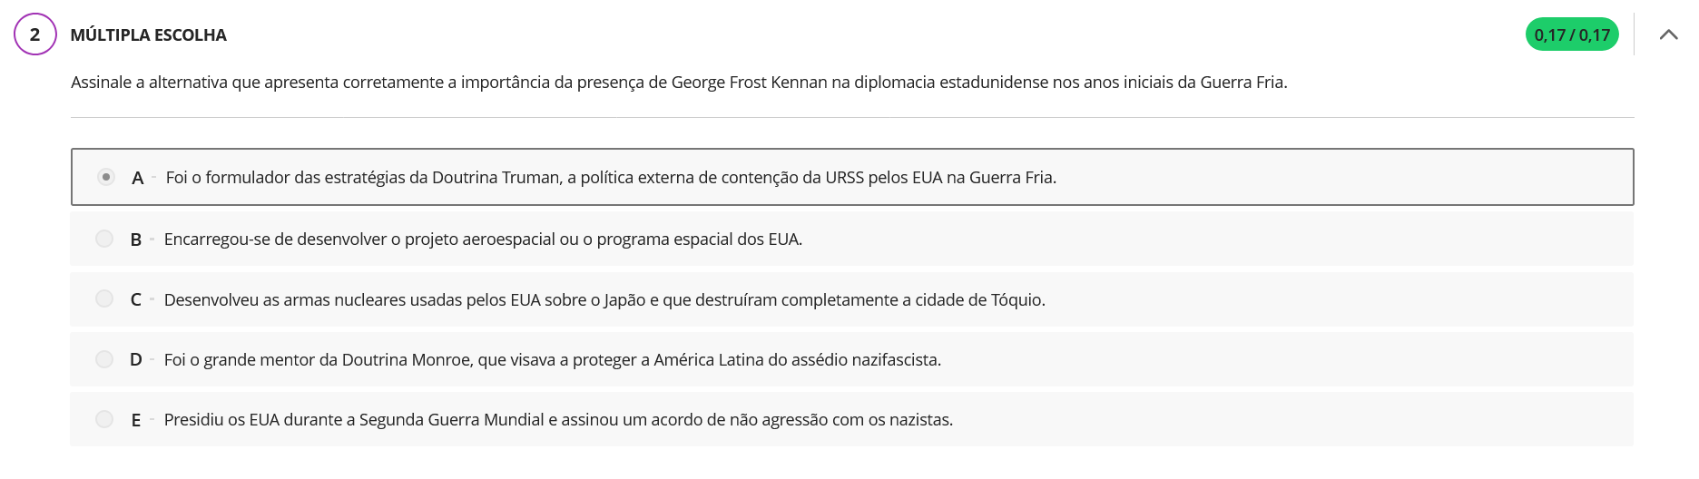Pick the radio button for alternative E
This screenshot has width=1699, height=479.
click(104, 419)
